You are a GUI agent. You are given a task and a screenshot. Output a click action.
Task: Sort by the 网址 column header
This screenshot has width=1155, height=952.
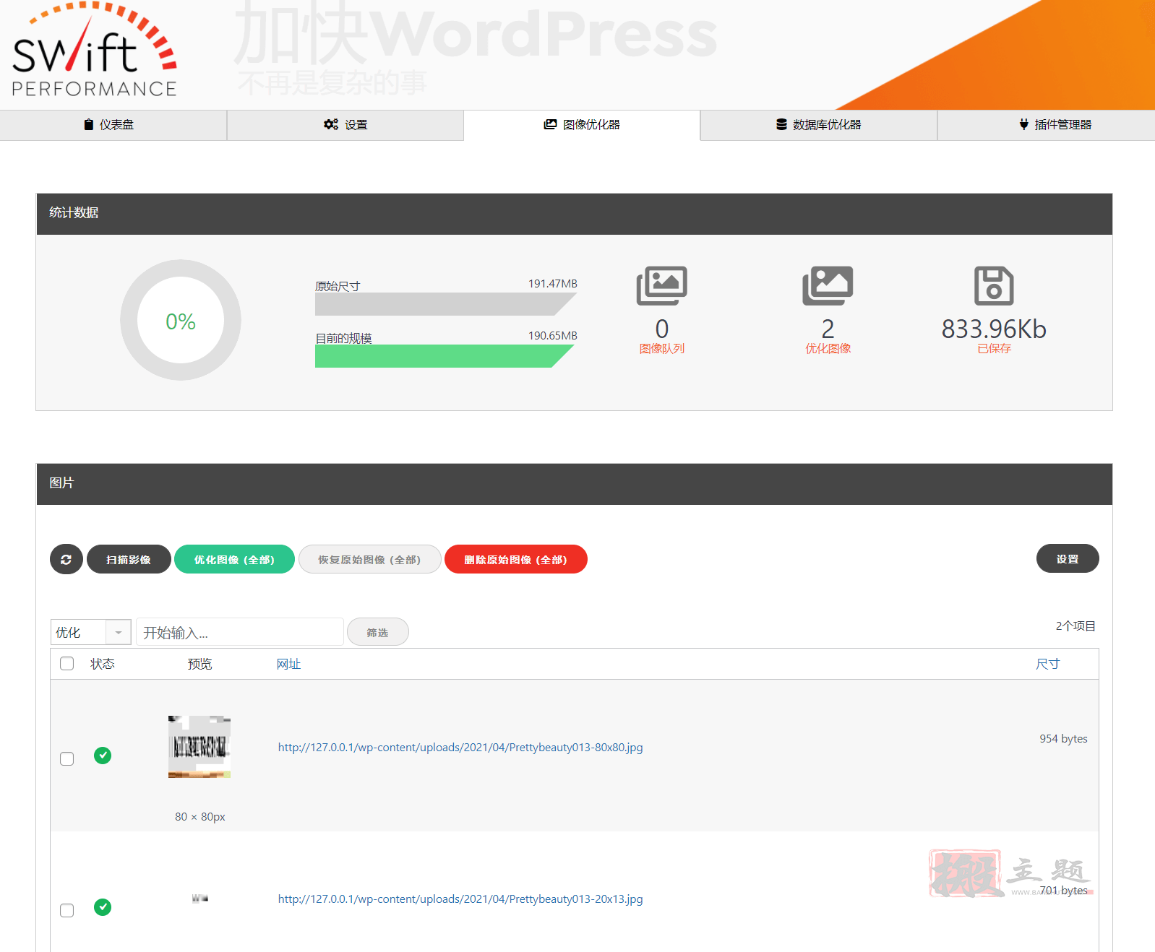(x=288, y=664)
